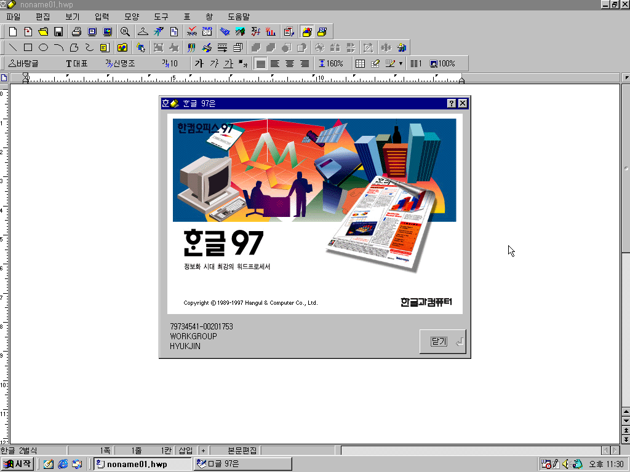Insert an equation with the sigma icon
Viewport: 630px width, 472px height.
(x=255, y=32)
